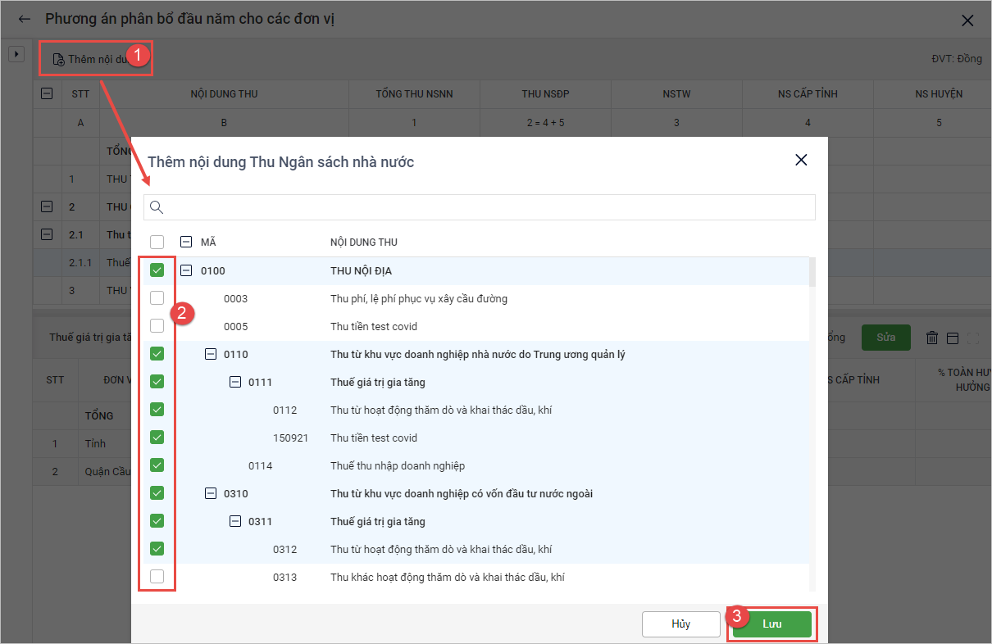This screenshot has height=644, width=992.
Task: Click the Lưu save button
Action: click(771, 624)
